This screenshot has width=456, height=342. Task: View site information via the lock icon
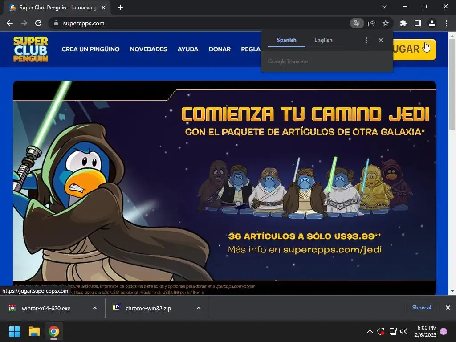[x=56, y=23]
